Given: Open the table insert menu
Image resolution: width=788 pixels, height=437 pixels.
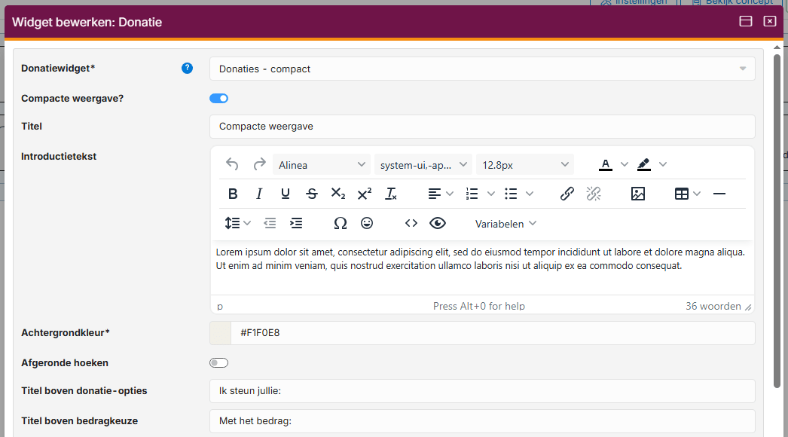Looking at the screenshot, I should click(x=687, y=194).
